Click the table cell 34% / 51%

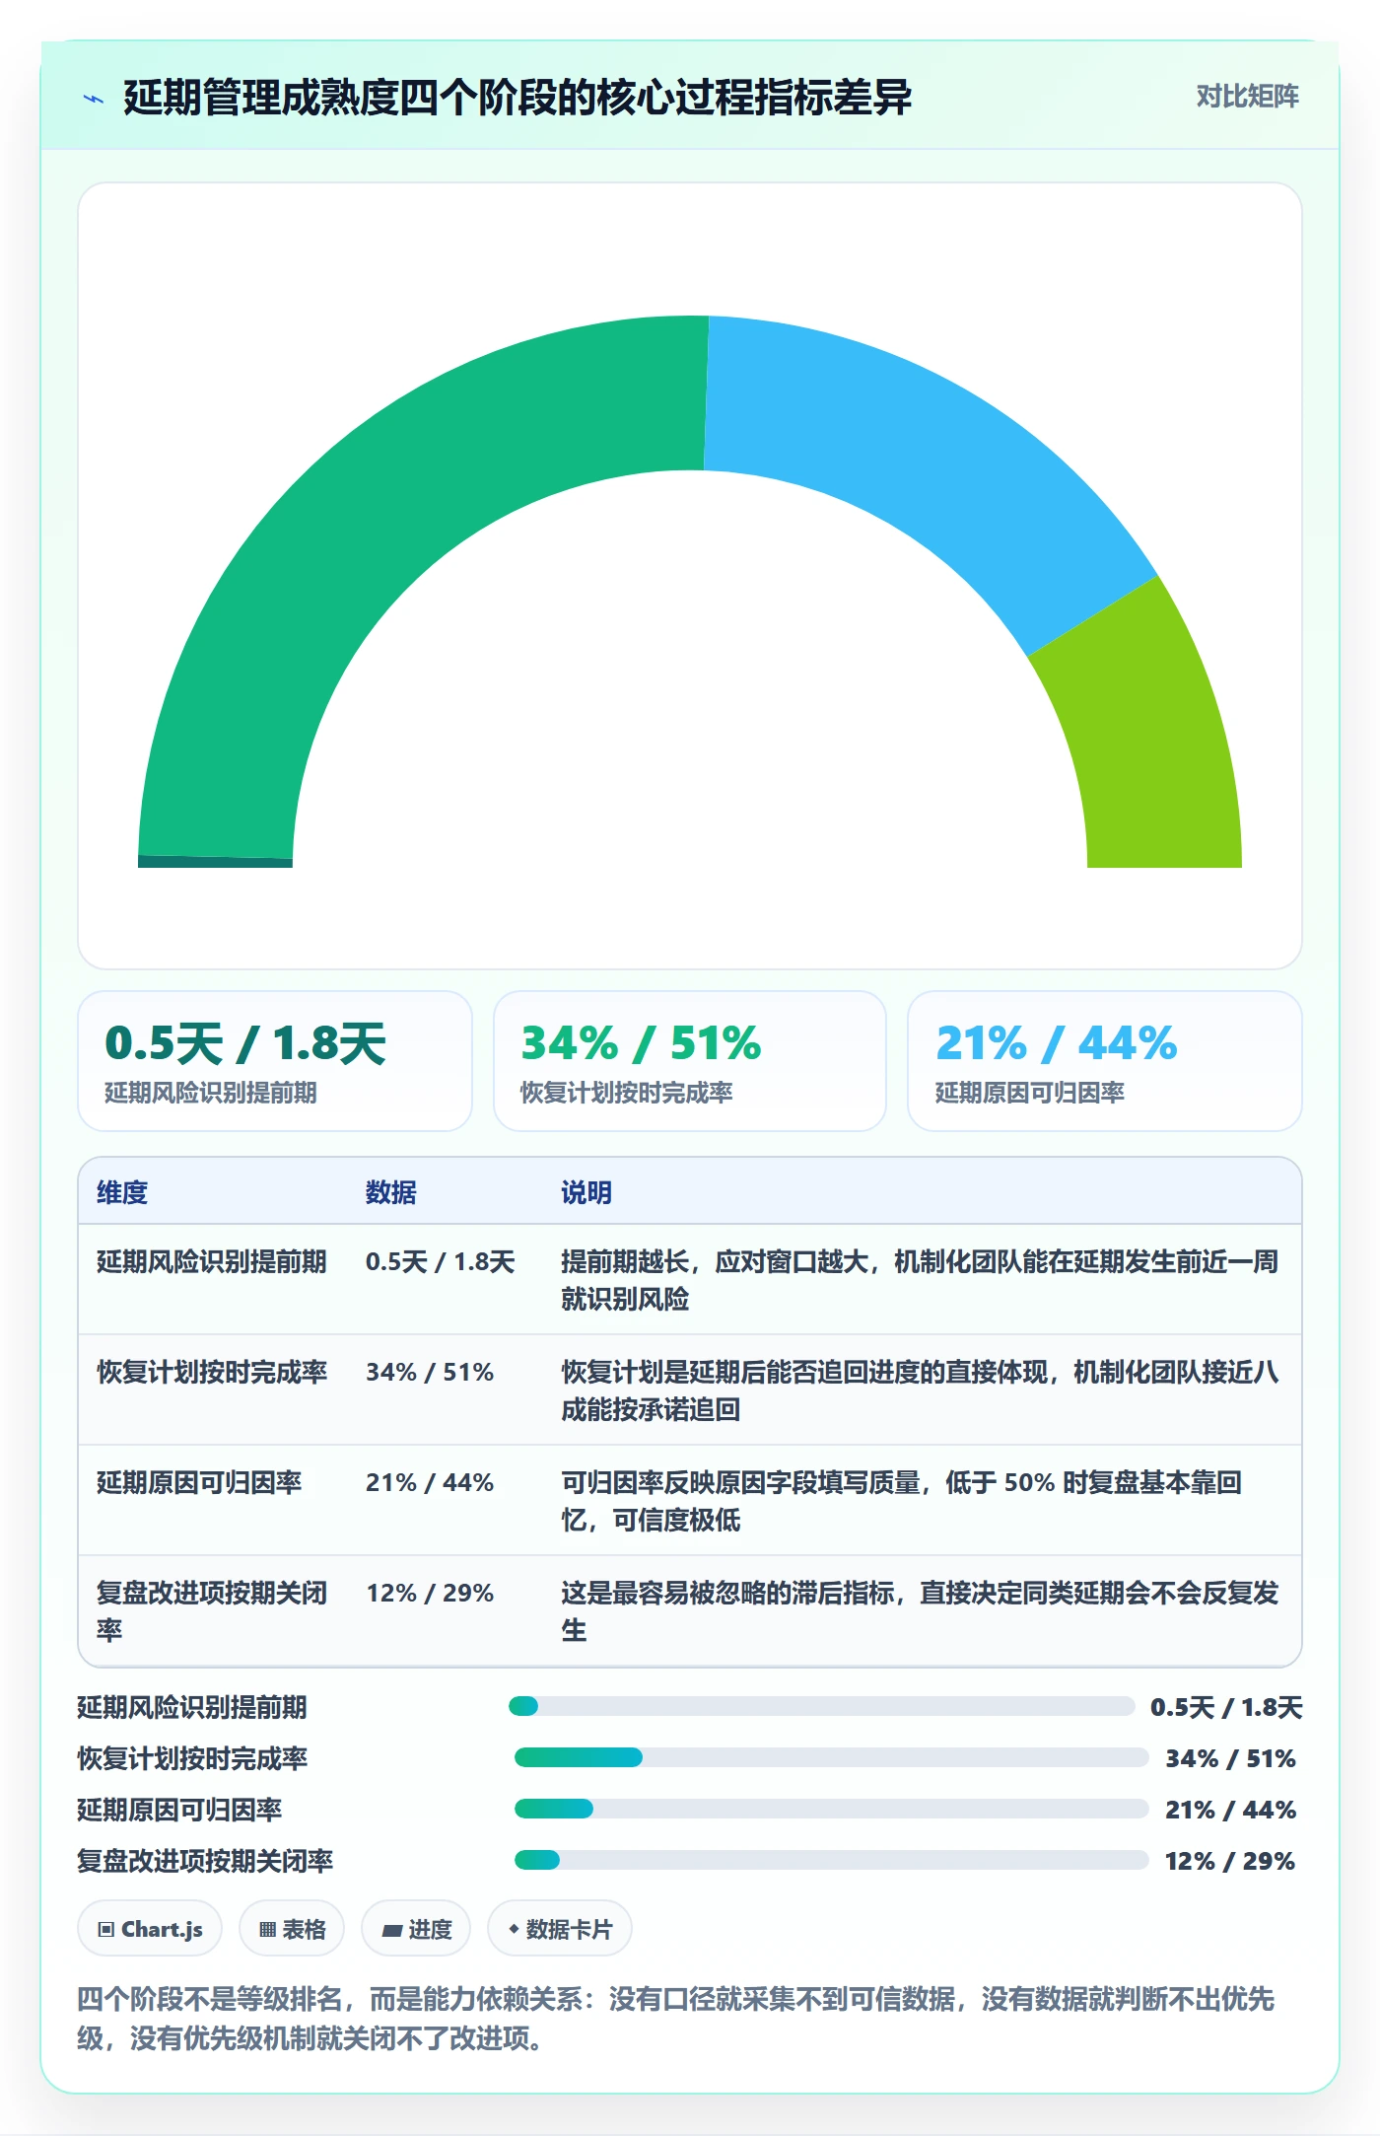[x=430, y=1372]
